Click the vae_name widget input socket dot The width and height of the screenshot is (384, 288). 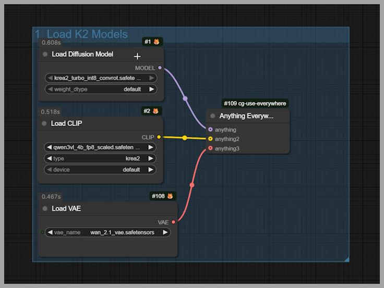[42, 232]
